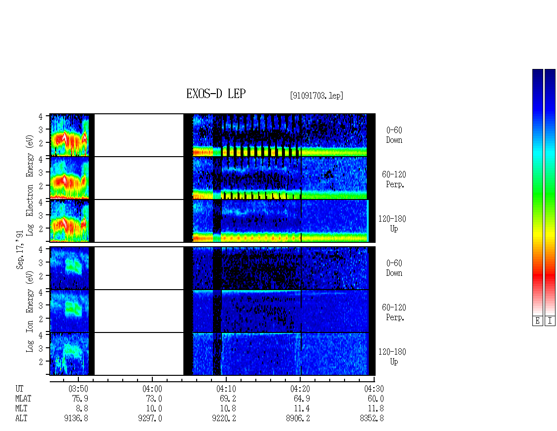
Task: Click the MLAT value 60.0
Action: click(376, 398)
